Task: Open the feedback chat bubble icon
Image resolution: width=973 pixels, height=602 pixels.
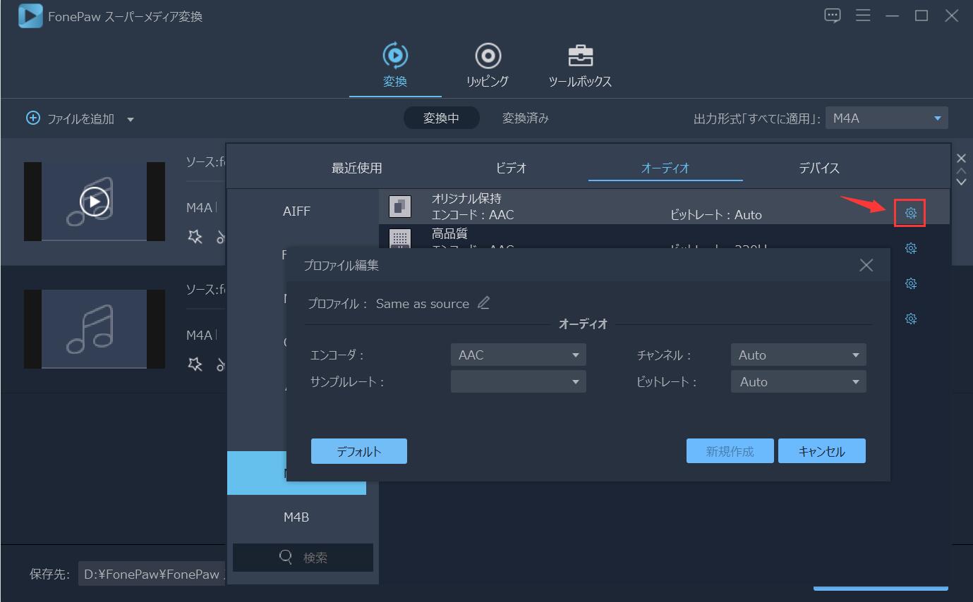Action: click(x=833, y=16)
